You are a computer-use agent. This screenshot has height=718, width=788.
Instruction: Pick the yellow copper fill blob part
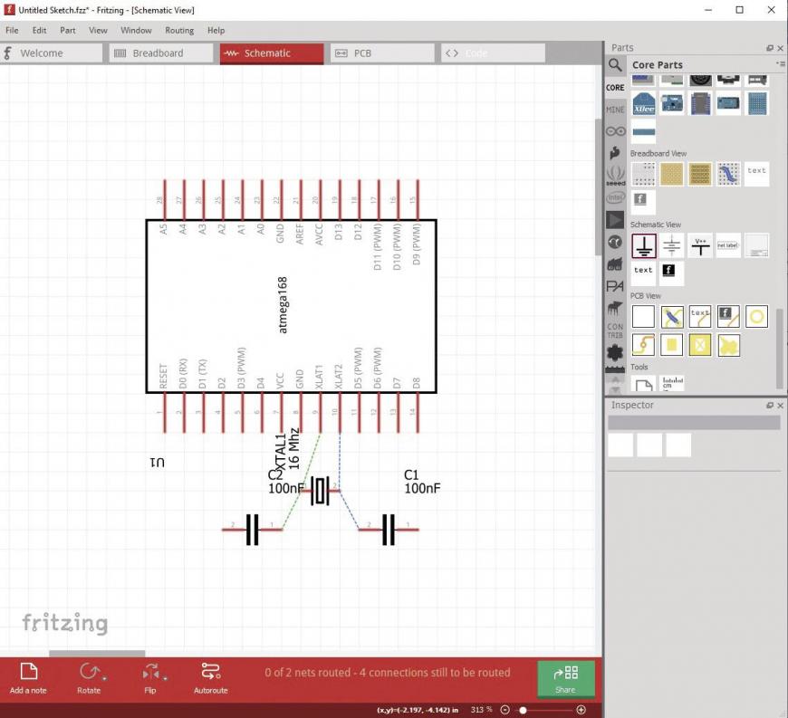(x=728, y=345)
